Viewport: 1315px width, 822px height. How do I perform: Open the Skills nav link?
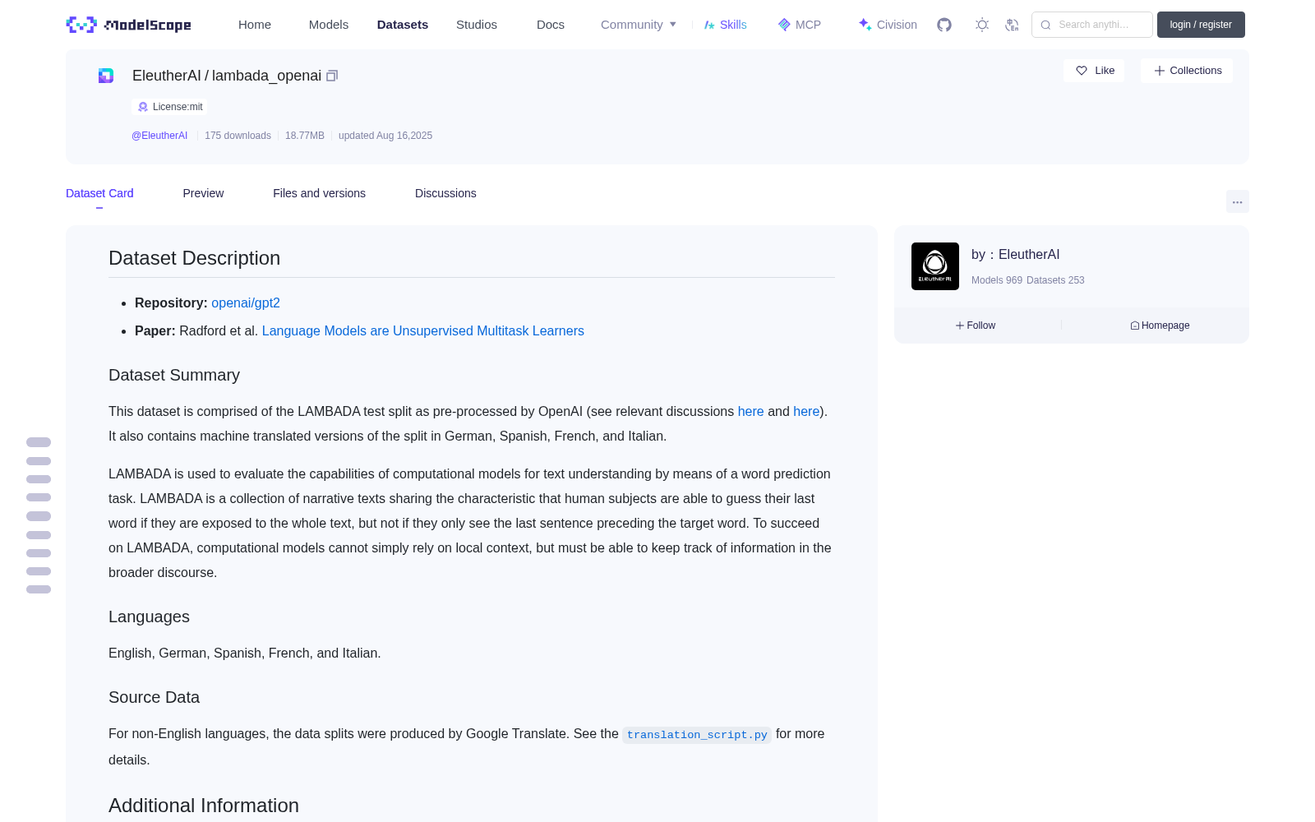[x=725, y=25]
